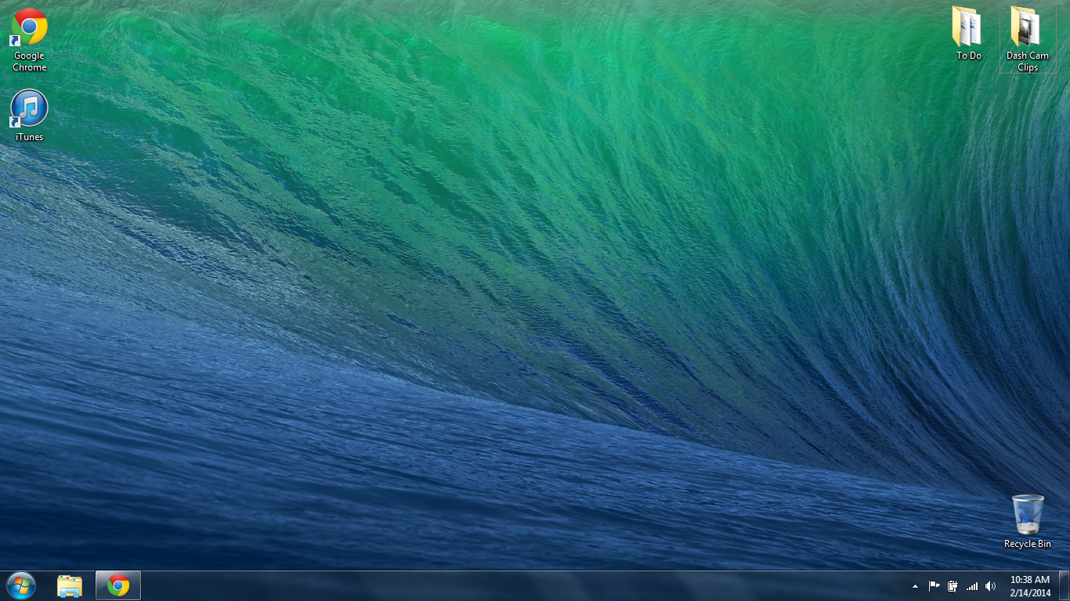Open Action Center flag icon

coord(934,586)
